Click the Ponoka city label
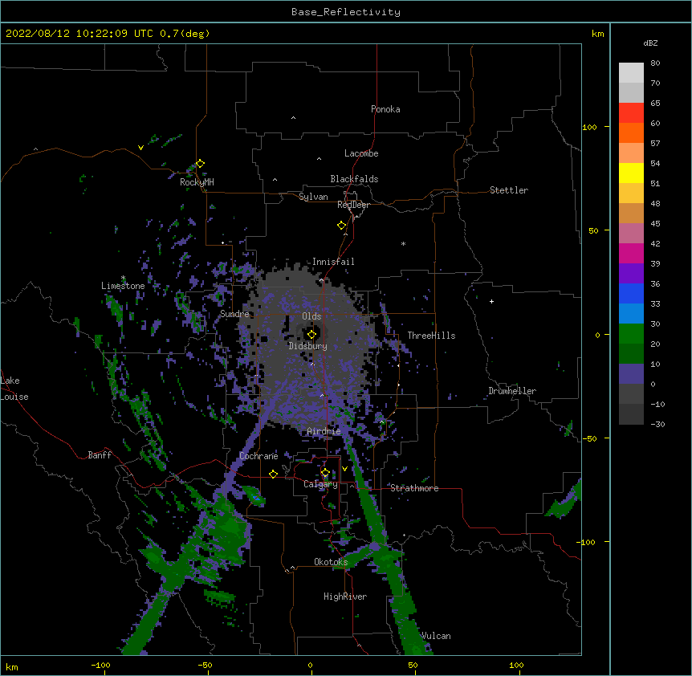692x676 pixels. [385, 109]
